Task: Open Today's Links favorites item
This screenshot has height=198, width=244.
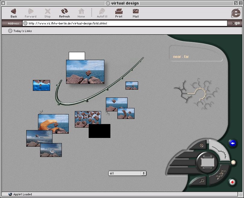Action: click(x=20, y=31)
